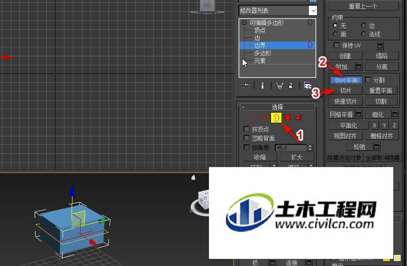Open settings box next to 保持 UV
Screen dimensions: 407x266
(x=380, y=46)
